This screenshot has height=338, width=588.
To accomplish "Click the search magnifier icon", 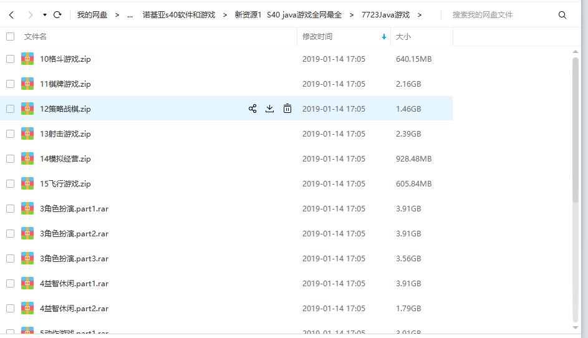I will (x=562, y=15).
